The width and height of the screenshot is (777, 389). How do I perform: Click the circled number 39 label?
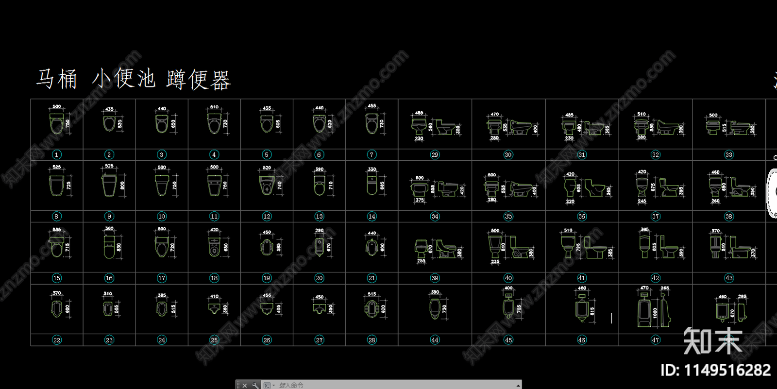pyautogui.click(x=435, y=278)
